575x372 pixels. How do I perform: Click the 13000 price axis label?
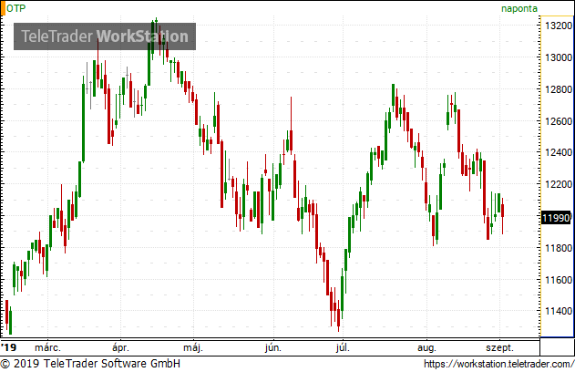click(559, 57)
